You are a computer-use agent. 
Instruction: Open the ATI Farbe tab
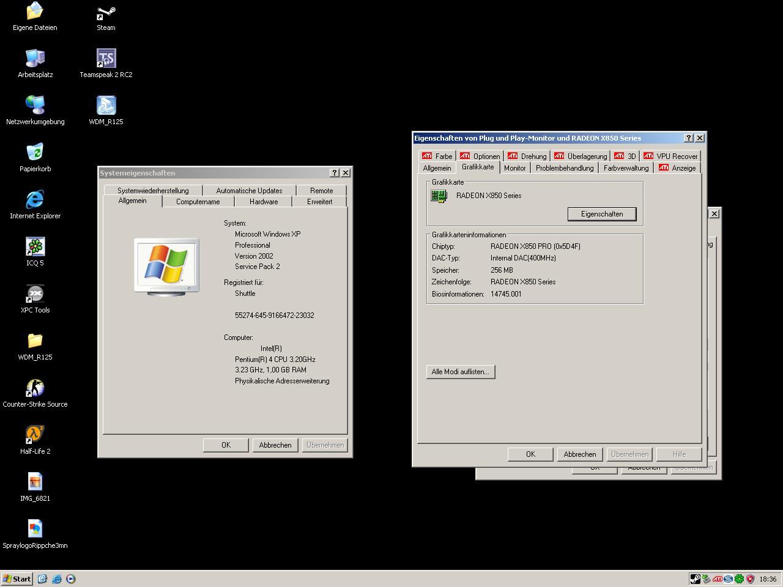pos(437,157)
